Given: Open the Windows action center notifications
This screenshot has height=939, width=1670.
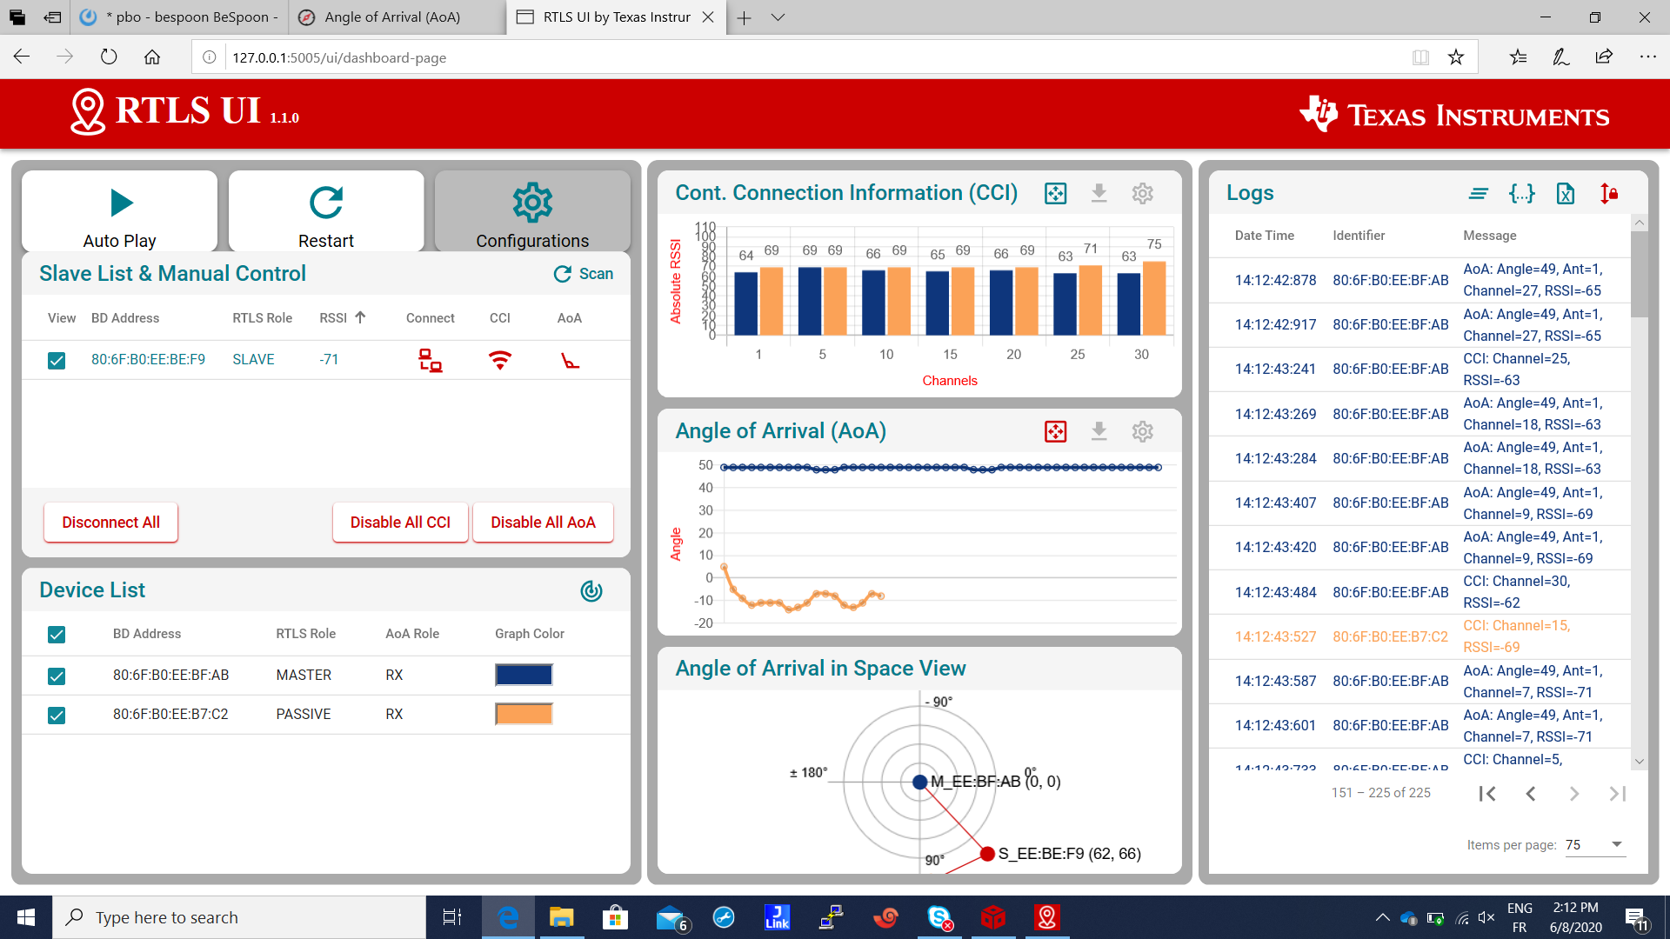Looking at the screenshot, I should 1636,917.
